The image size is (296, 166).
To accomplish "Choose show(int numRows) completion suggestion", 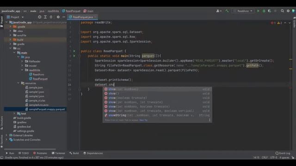I will [157, 89].
